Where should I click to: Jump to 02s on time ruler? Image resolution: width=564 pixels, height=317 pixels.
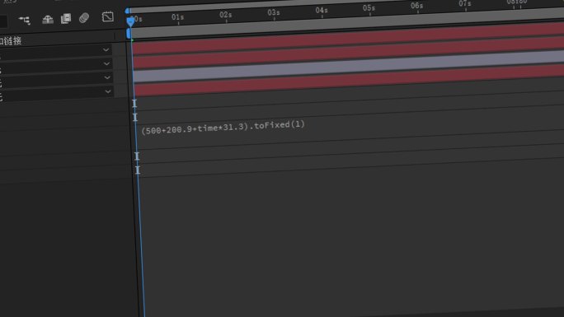click(x=226, y=15)
